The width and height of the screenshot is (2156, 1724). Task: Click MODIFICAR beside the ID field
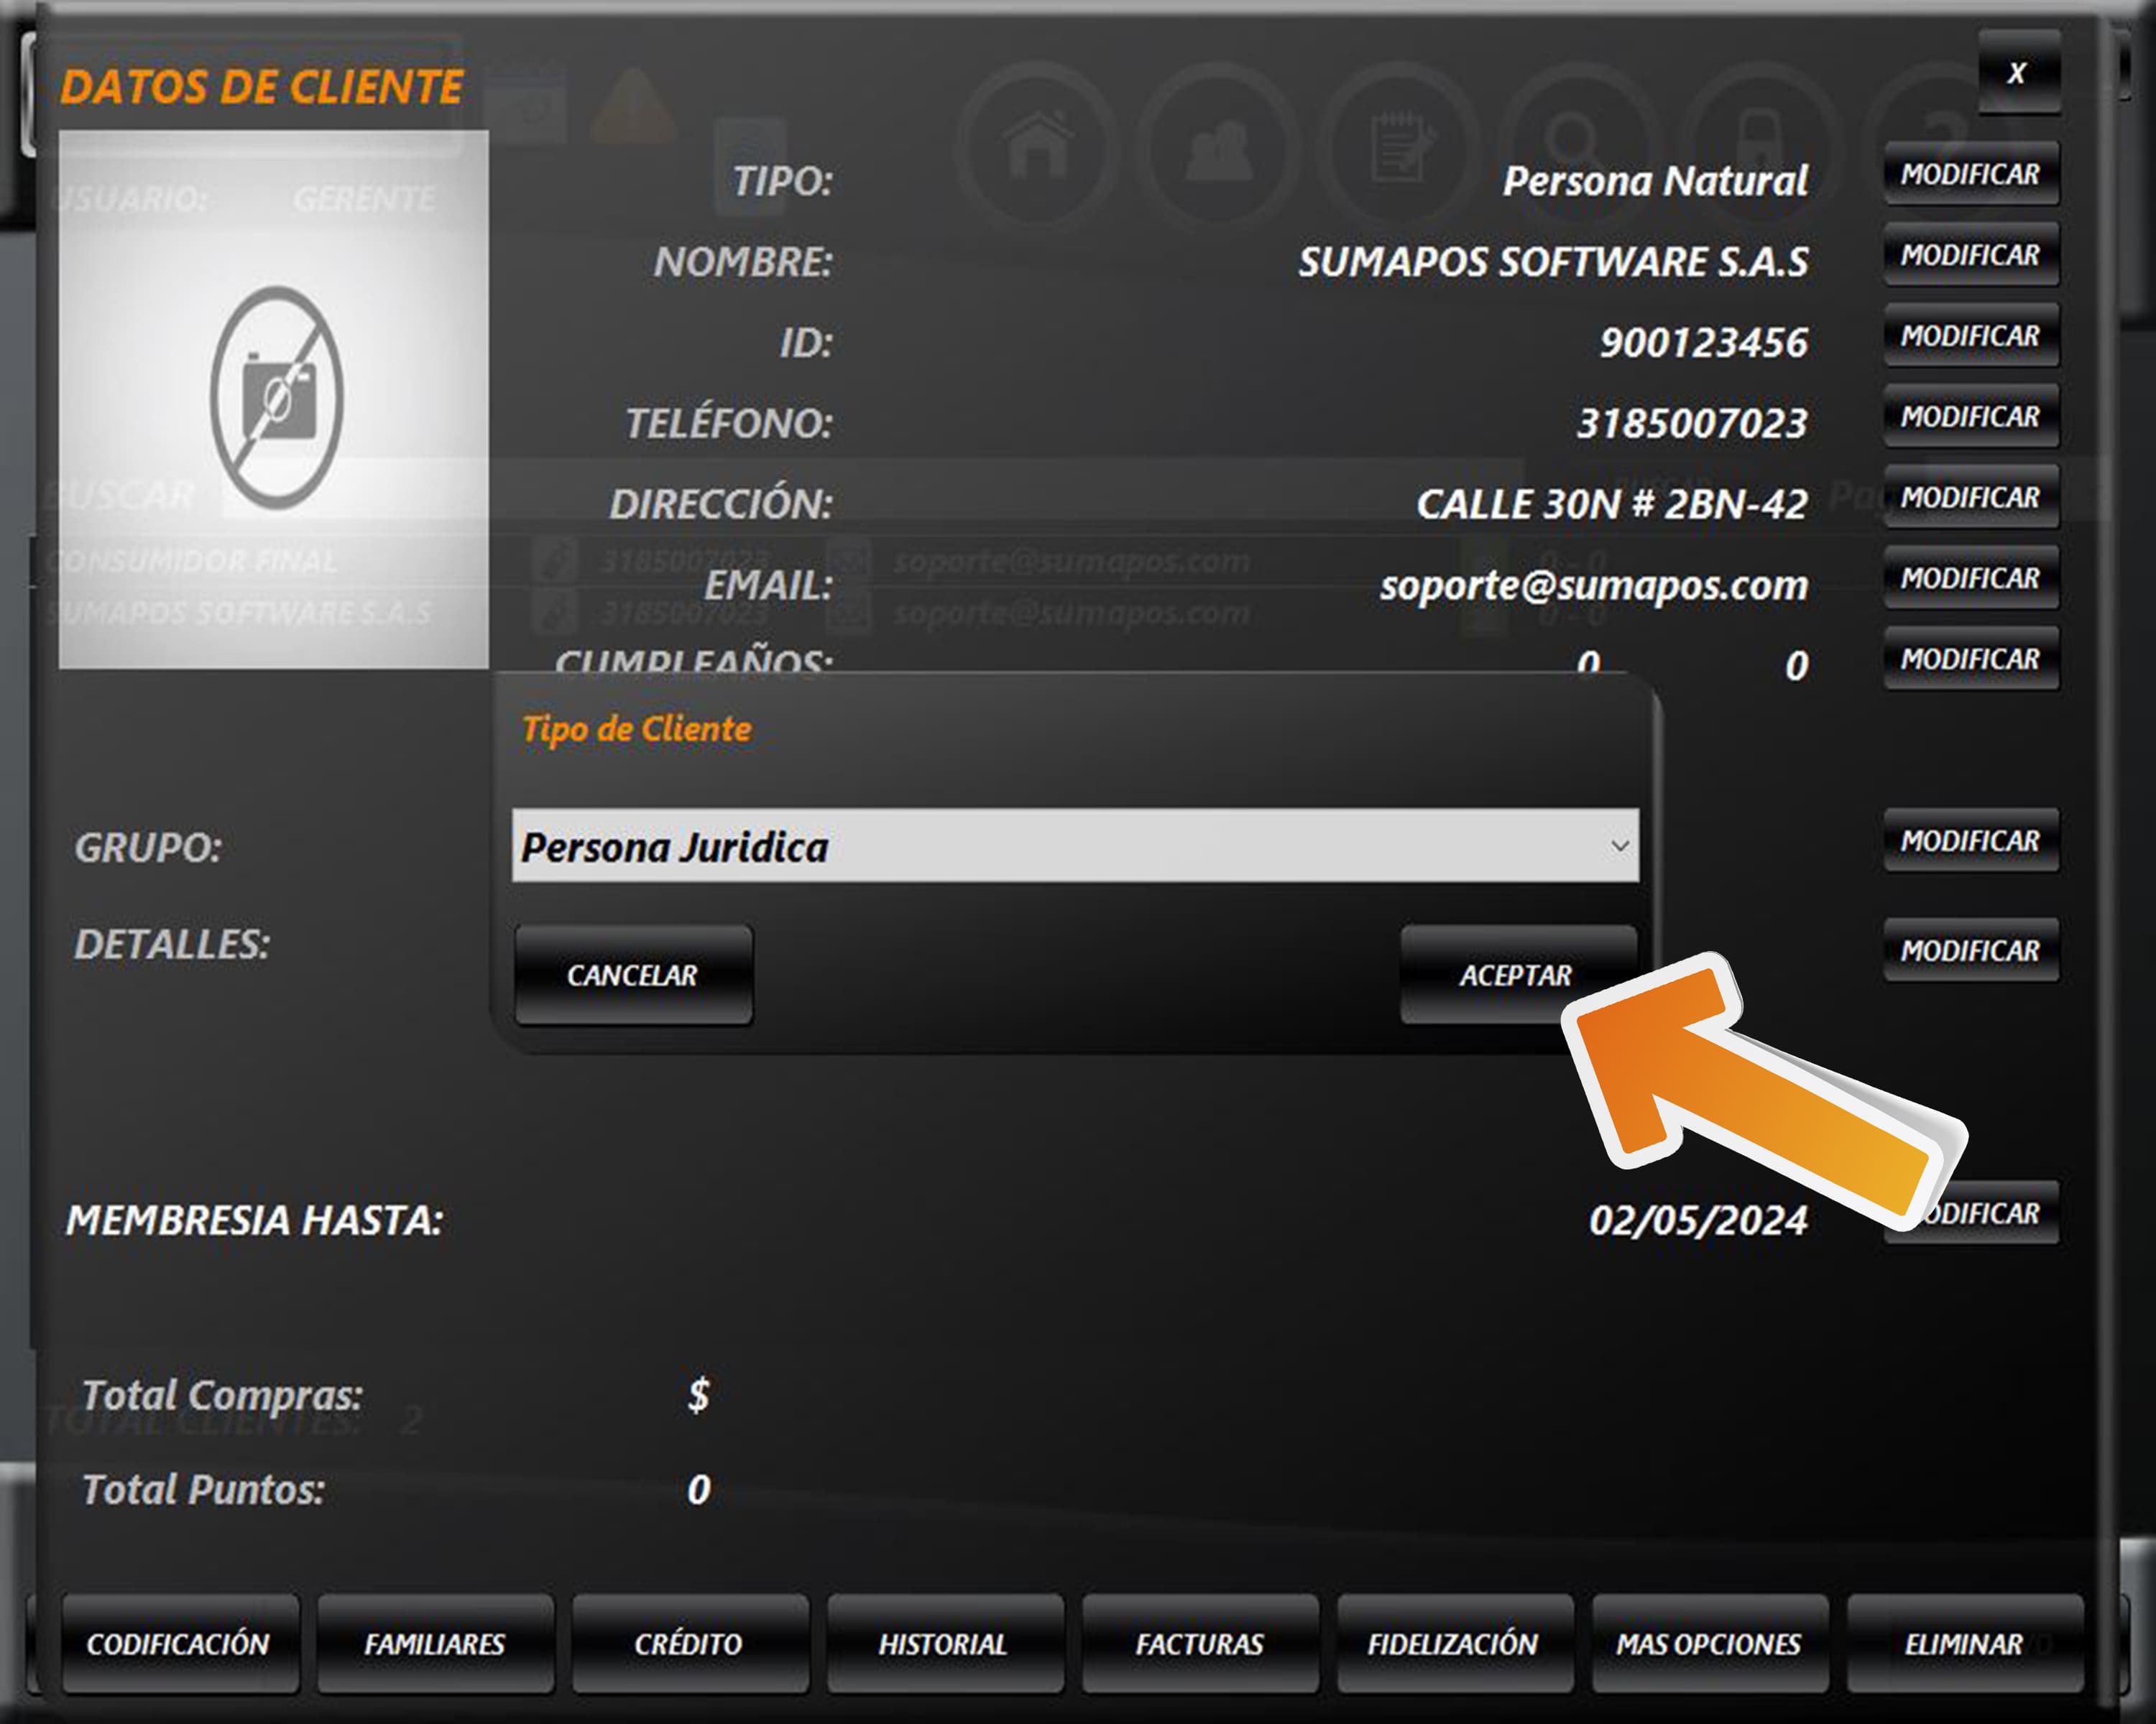point(1970,337)
